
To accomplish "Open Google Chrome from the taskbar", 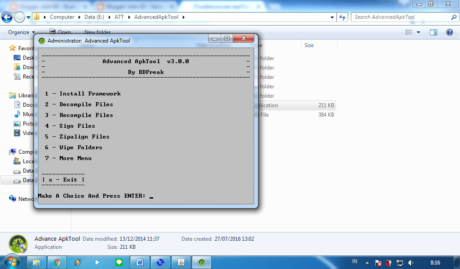I will pyautogui.click(x=57, y=262).
